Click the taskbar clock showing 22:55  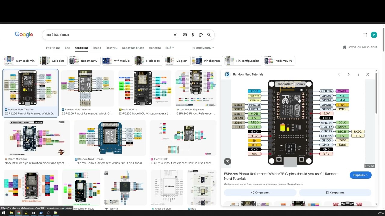click(x=381, y=213)
